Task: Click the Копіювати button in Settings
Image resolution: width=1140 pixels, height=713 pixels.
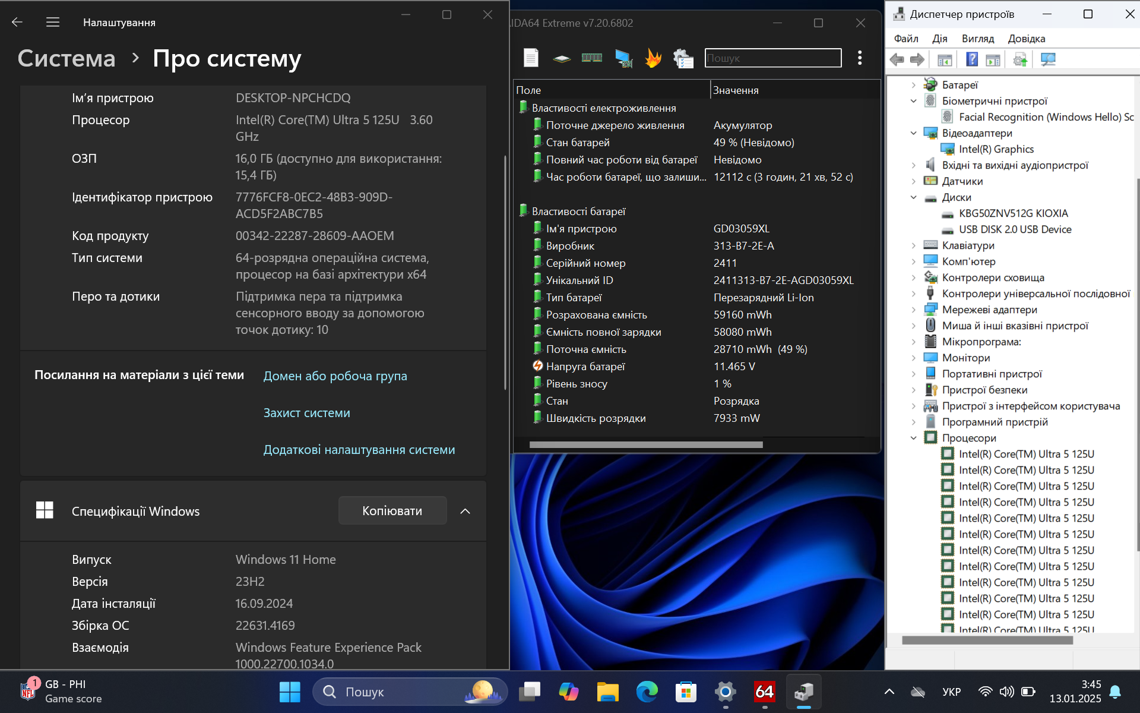Action: click(392, 511)
